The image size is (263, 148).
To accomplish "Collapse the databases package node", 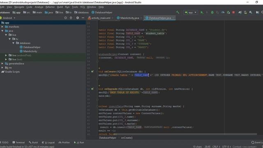I will (14, 43).
